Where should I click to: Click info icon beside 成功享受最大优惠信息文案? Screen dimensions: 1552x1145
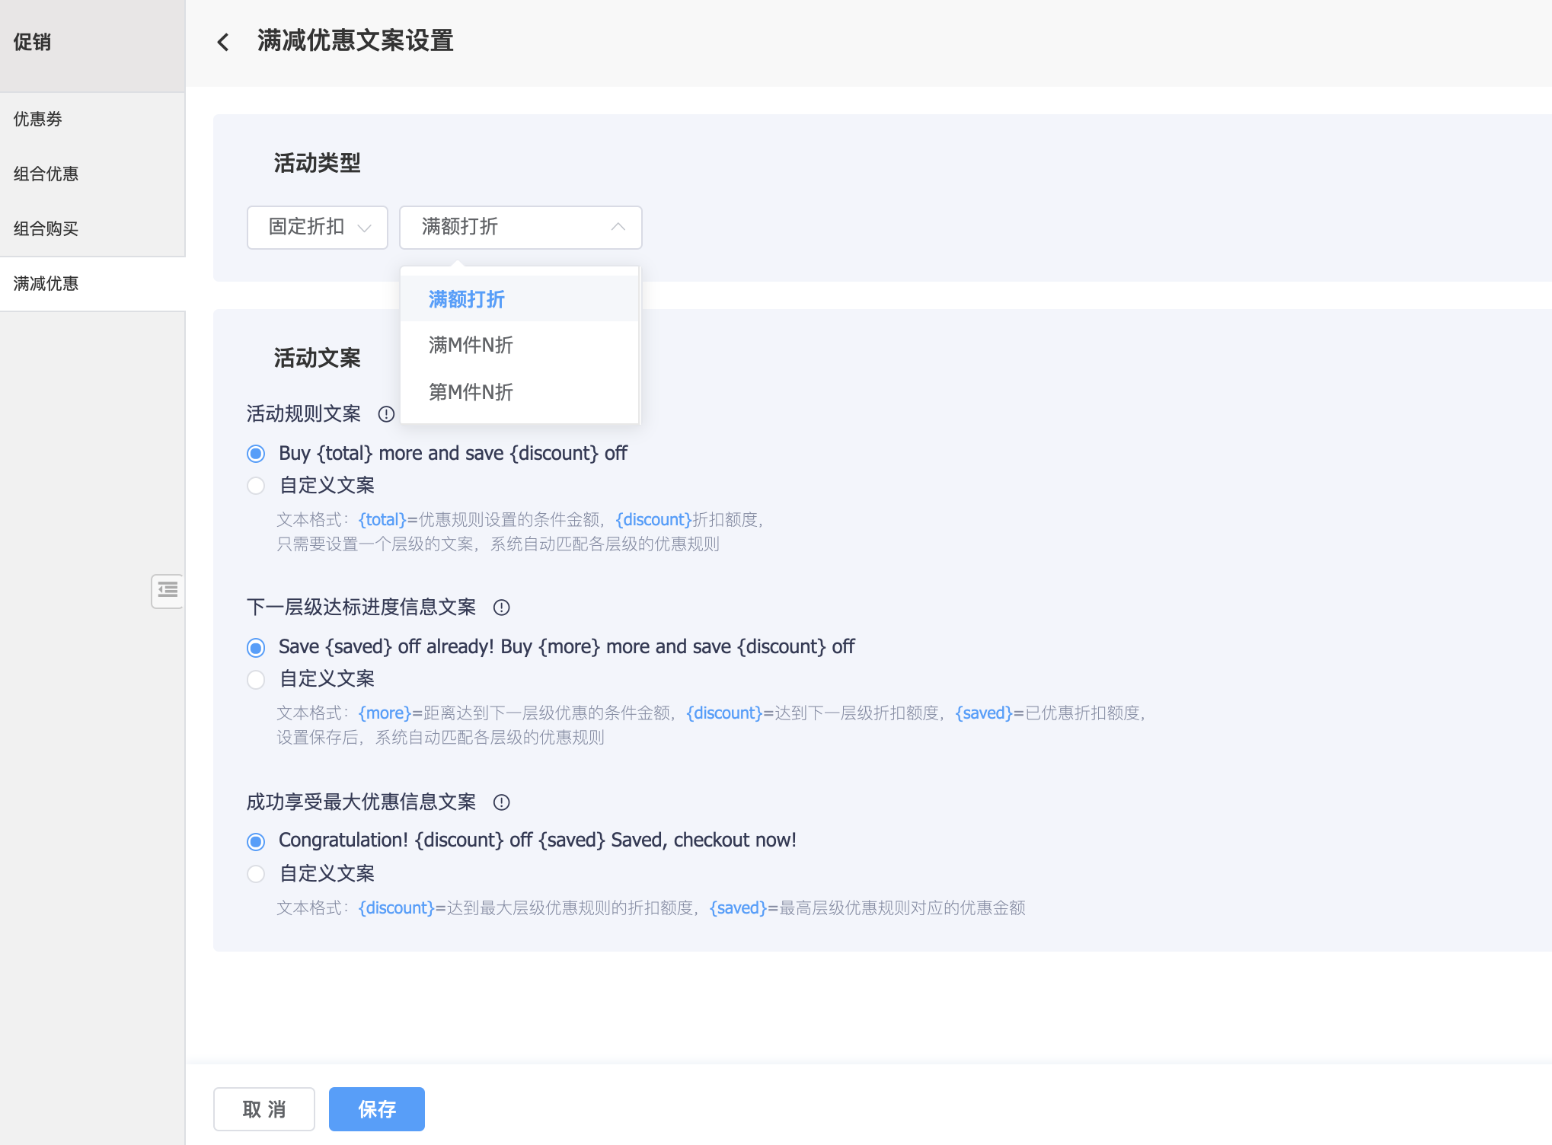pos(501,802)
